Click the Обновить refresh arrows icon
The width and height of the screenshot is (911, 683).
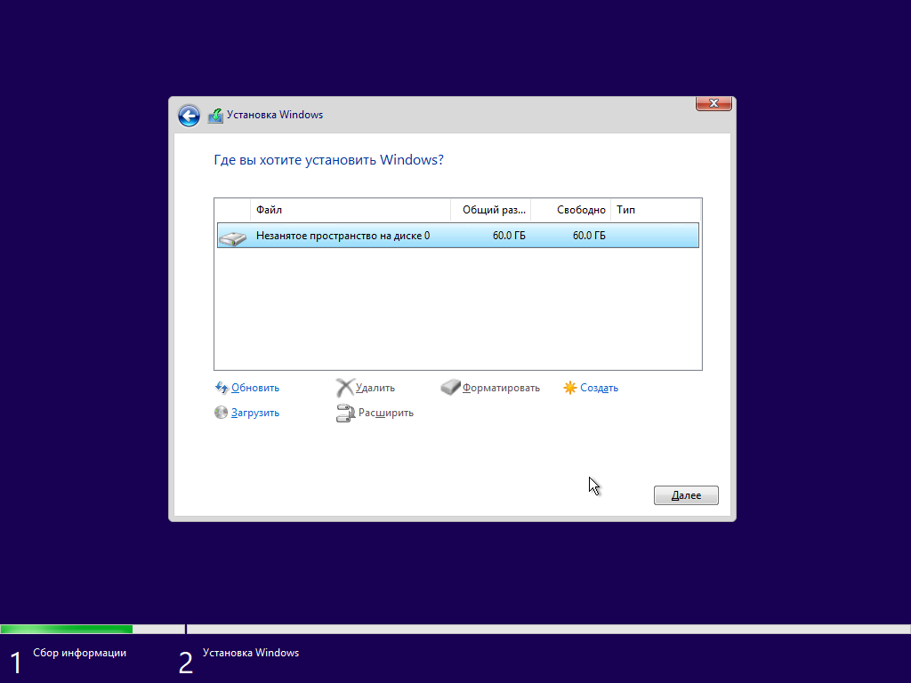[x=222, y=388]
